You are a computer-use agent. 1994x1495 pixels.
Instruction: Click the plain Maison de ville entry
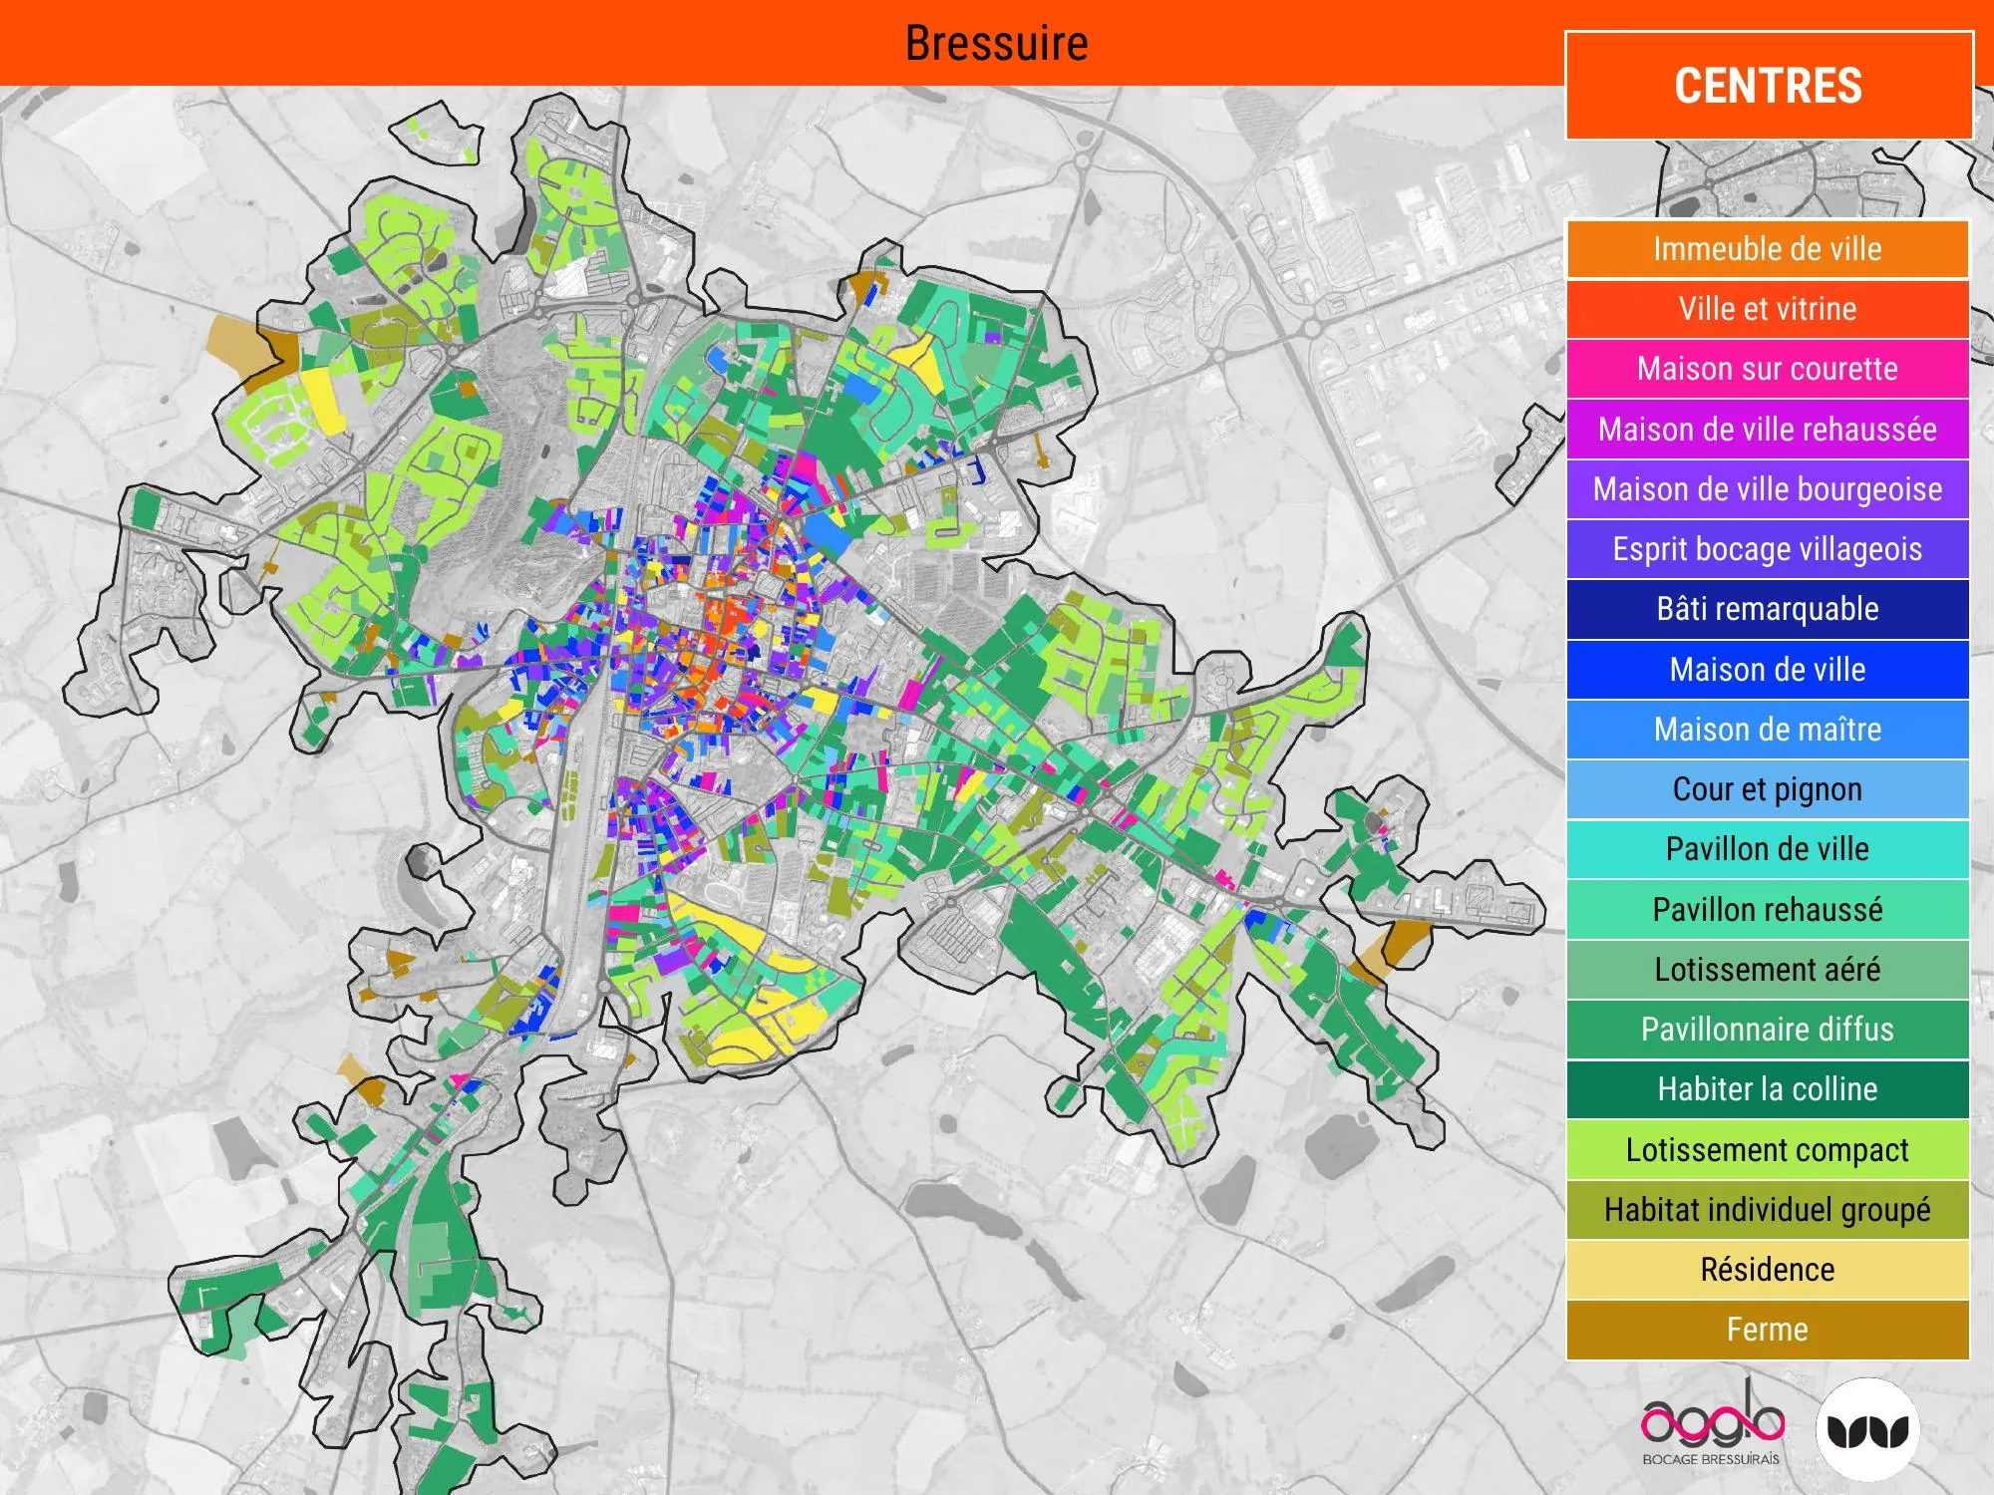coord(1768,670)
